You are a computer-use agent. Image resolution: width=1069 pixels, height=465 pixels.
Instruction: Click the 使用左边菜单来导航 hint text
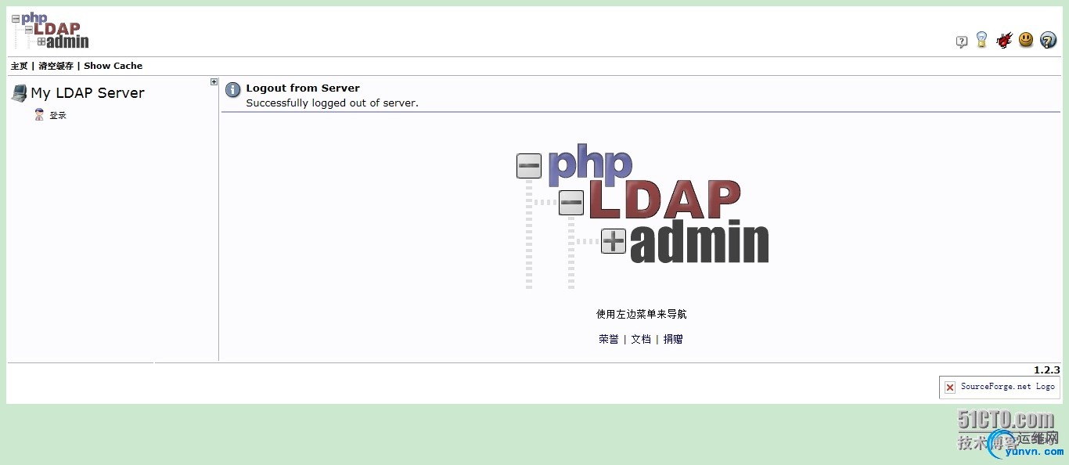click(642, 315)
